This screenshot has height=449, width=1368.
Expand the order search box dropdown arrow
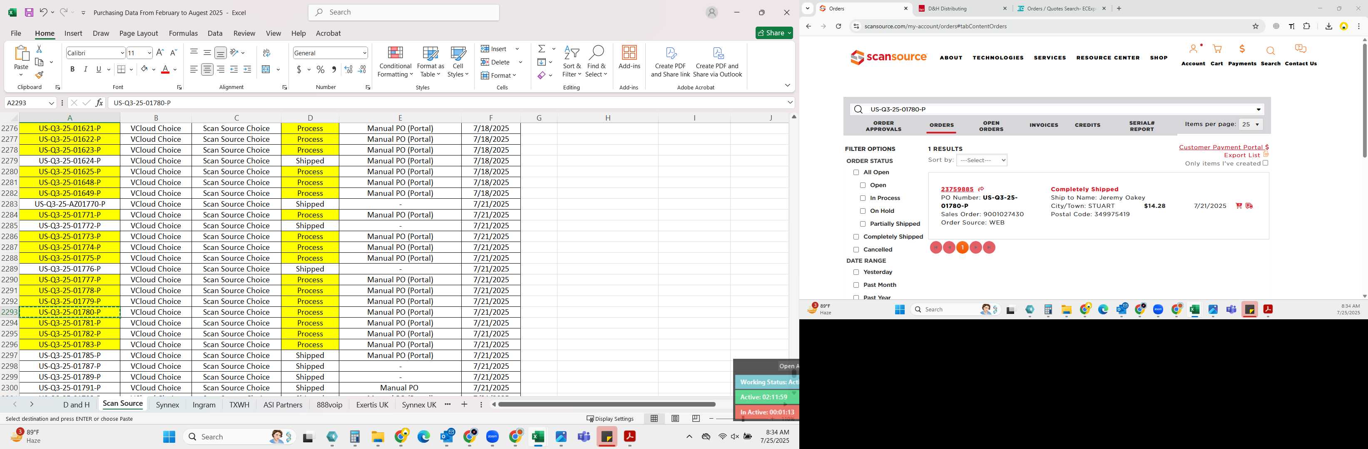point(1258,110)
